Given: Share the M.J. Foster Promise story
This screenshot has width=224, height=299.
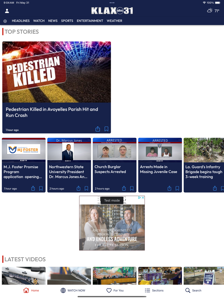Looking at the screenshot, I should tap(33, 189).
